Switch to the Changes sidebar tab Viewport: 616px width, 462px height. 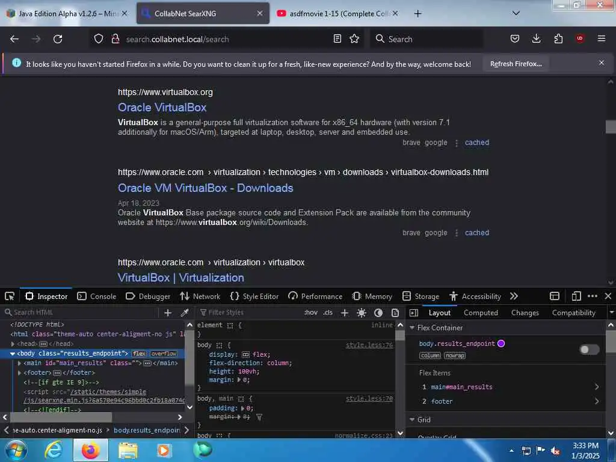click(525, 313)
